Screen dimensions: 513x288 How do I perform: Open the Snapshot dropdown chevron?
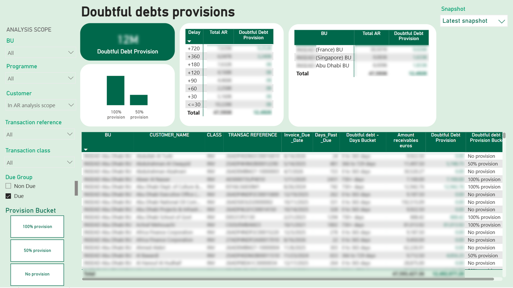click(x=502, y=21)
